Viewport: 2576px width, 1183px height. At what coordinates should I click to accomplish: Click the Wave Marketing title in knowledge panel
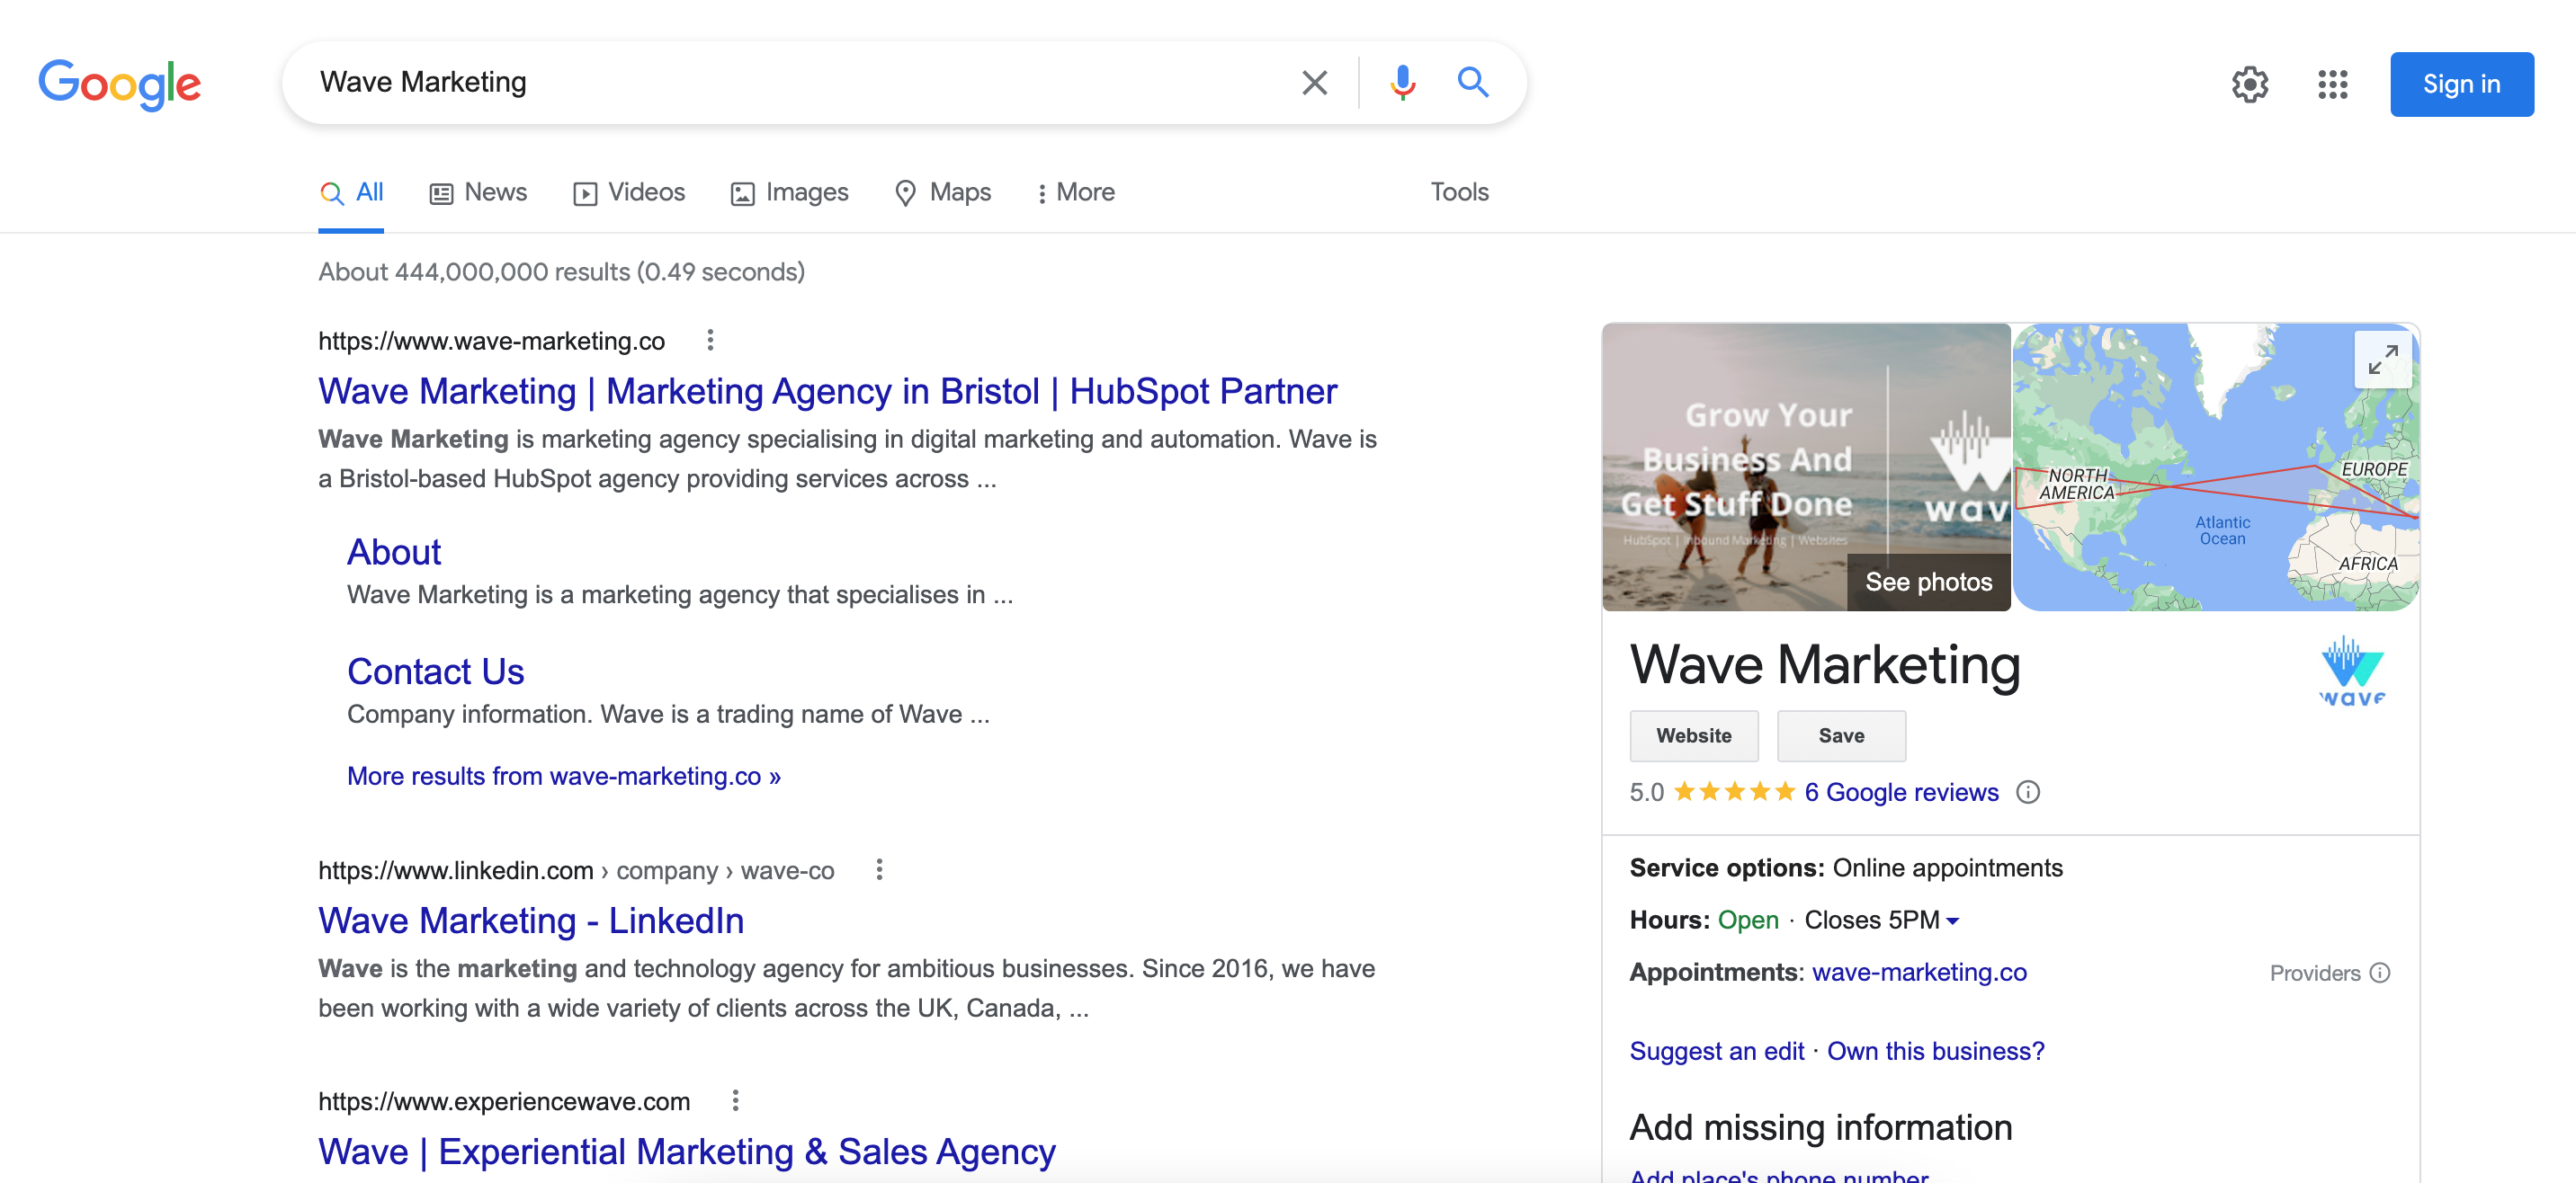pyautogui.click(x=1824, y=664)
